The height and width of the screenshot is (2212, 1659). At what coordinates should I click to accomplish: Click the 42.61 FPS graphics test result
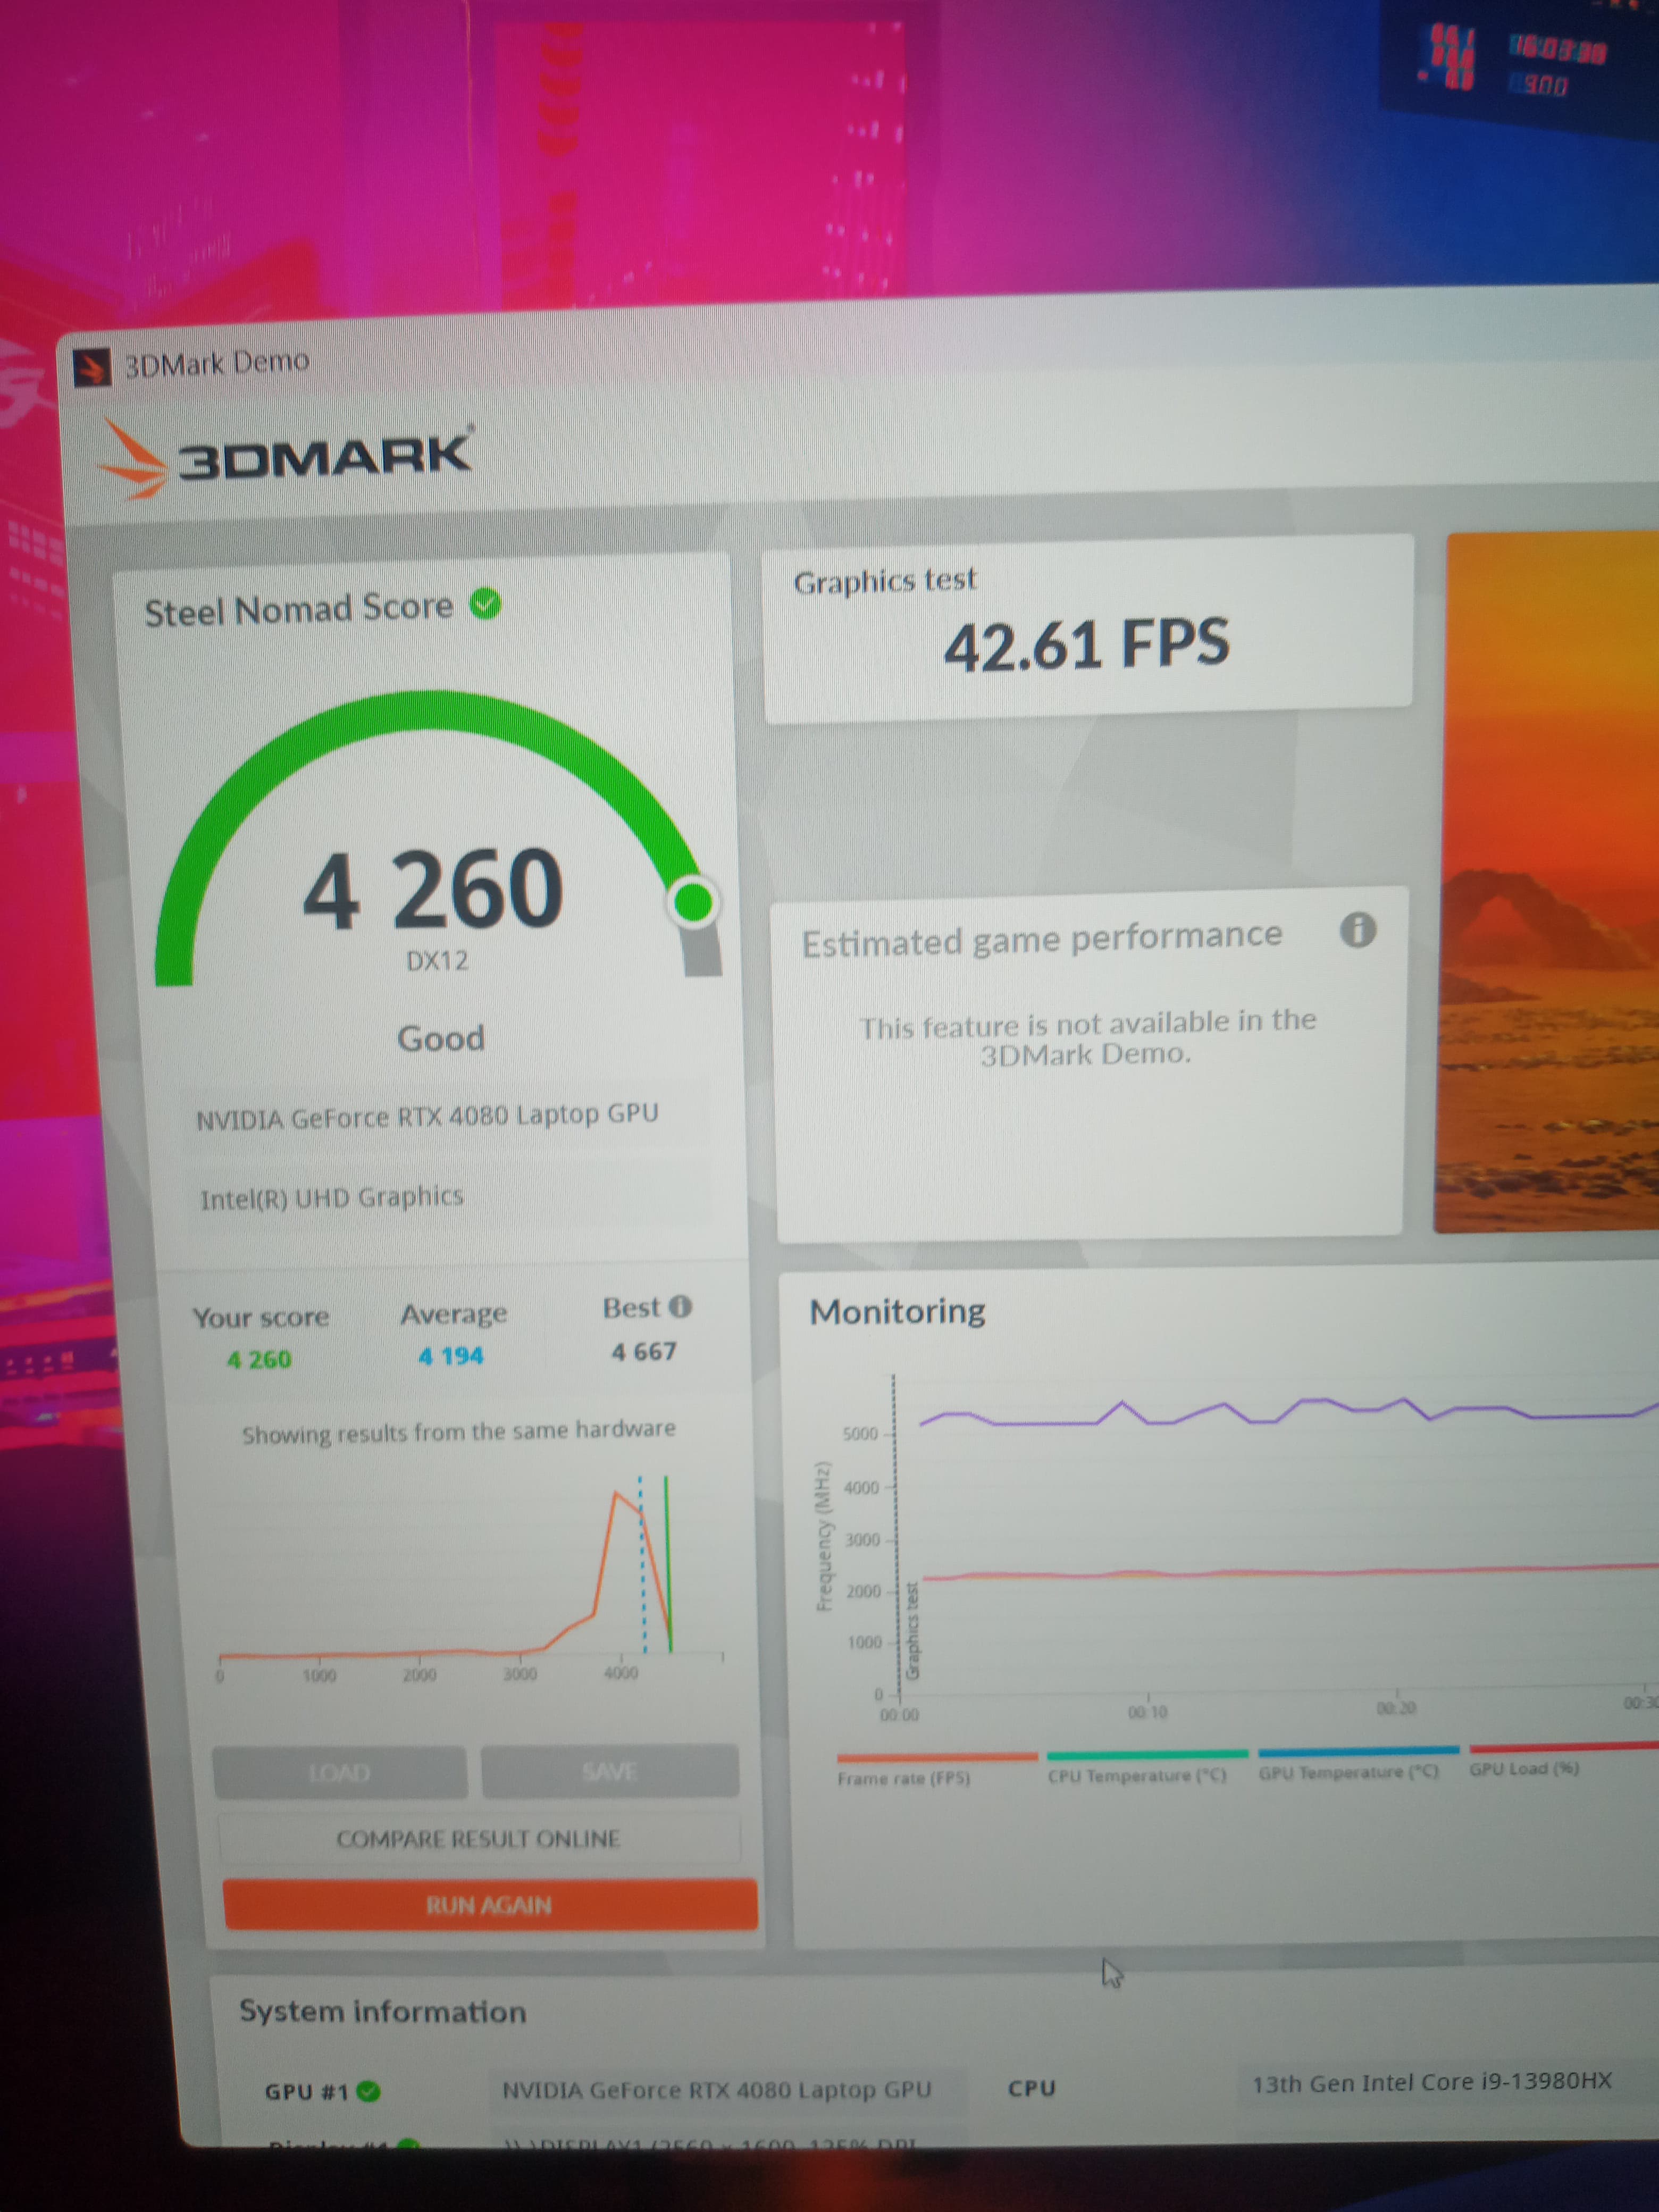click(1087, 644)
